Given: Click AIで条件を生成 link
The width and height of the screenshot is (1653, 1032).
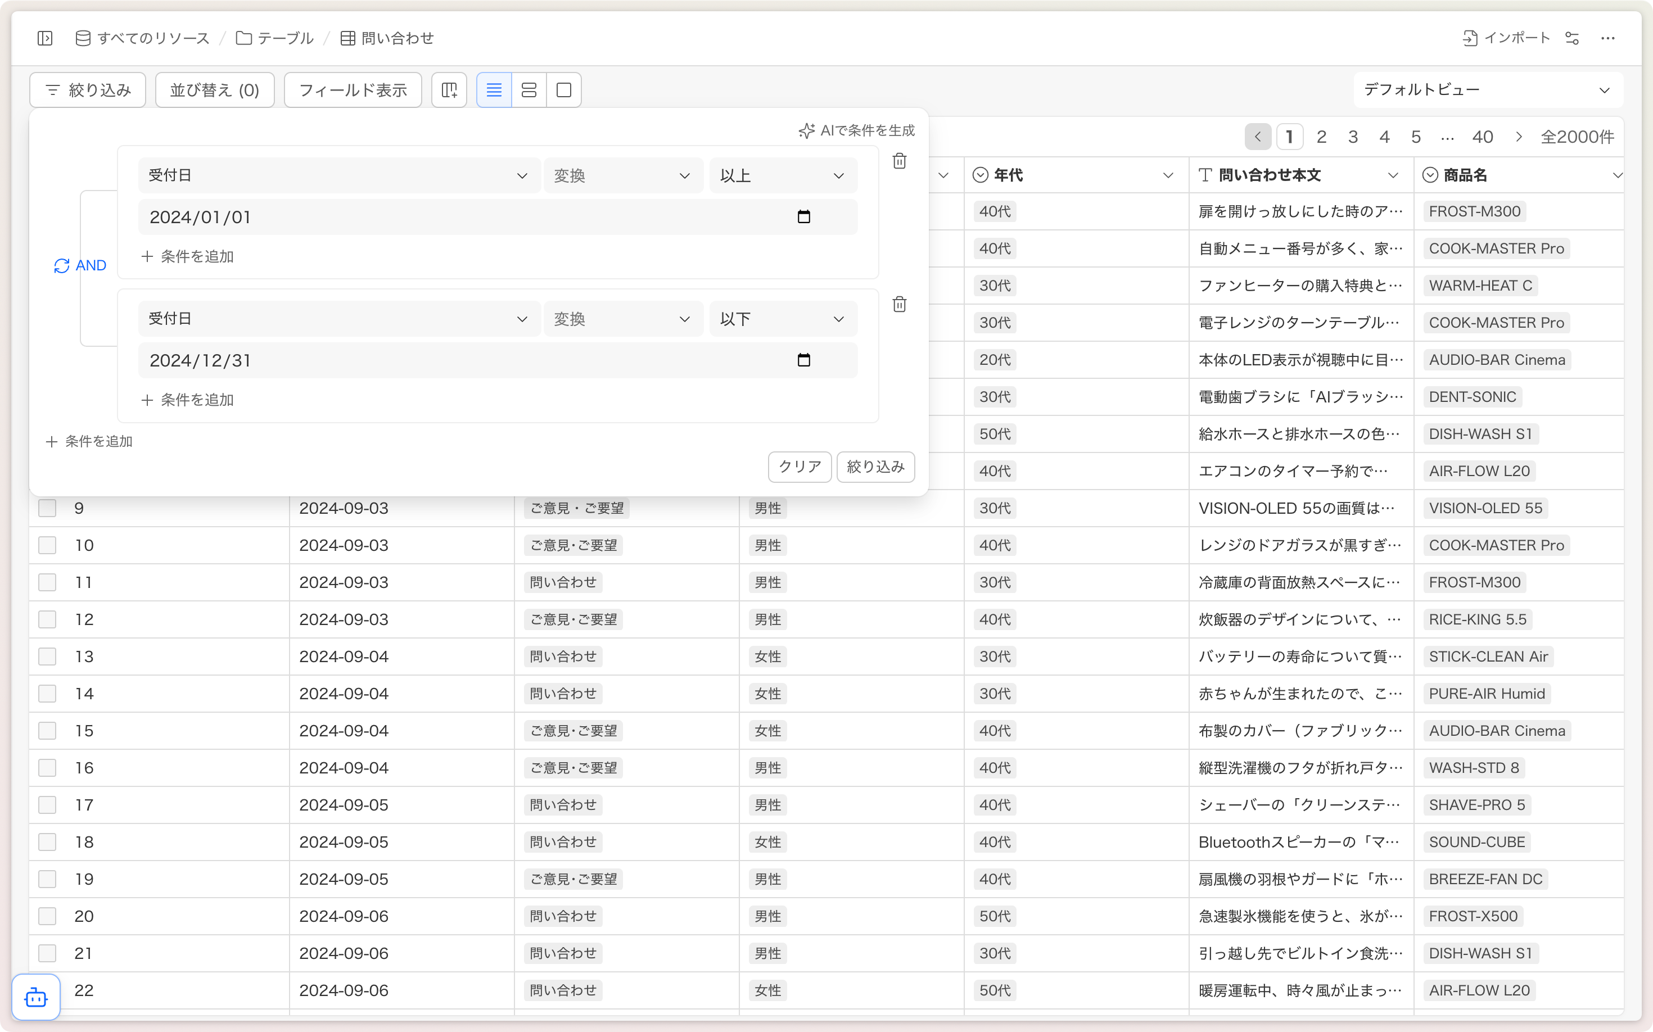Looking at the screenshot, I should 857,130.
